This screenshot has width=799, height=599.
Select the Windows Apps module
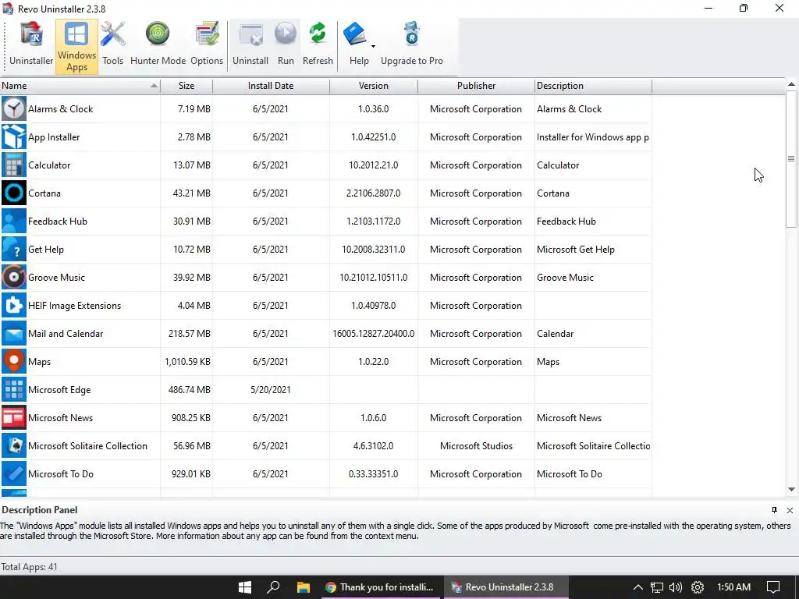[x=76, y=46]
